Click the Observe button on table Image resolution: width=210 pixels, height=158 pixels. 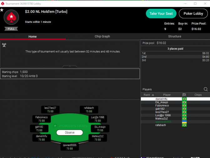coord(70,133)
